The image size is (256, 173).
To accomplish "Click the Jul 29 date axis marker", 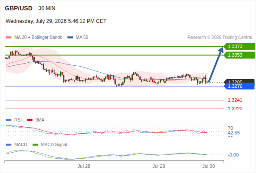I will (x=159, y=166).
